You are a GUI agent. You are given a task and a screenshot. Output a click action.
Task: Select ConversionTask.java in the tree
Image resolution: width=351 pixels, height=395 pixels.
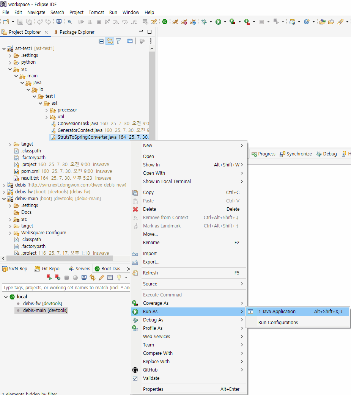click(78, 124)
